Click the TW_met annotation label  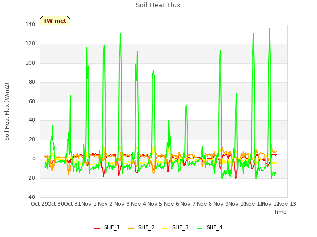[55, 21]
